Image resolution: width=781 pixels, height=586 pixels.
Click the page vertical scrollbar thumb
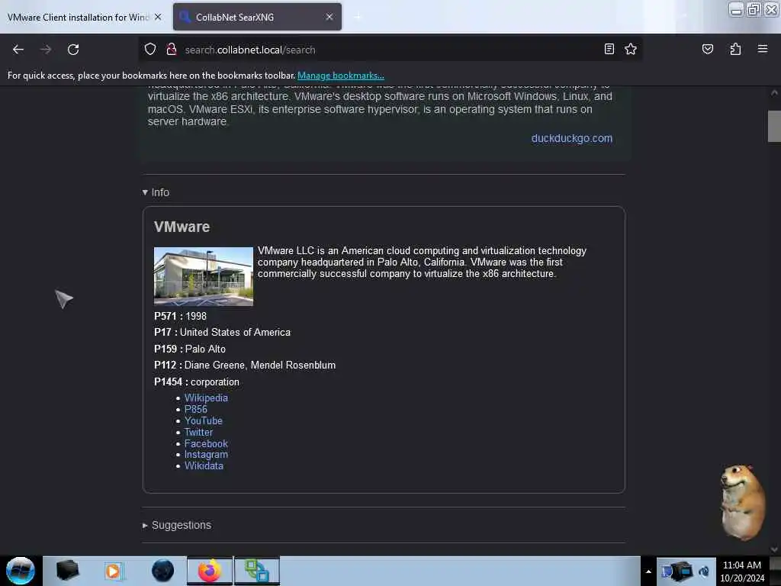774,127
